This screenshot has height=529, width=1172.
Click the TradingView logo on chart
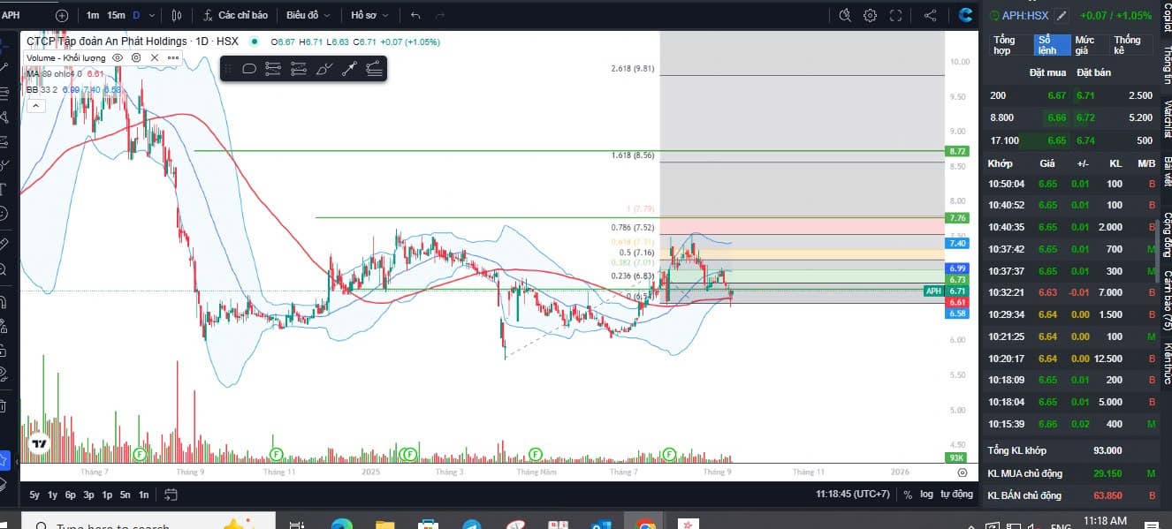click(39, 444)
